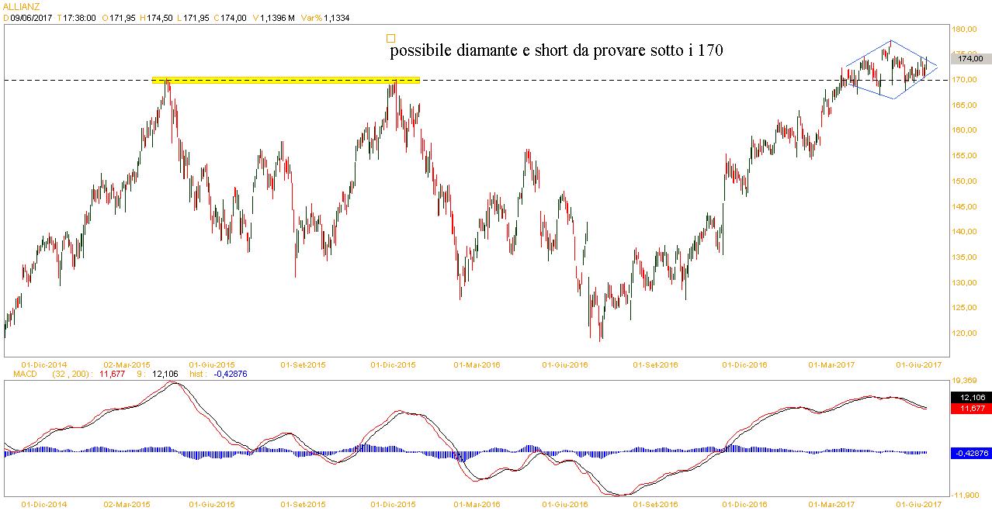The height and width of the screenshot is (518, 992).
Task: Click the 01-Giu-2016 date on price axis
Action: [x=564, y=364]
